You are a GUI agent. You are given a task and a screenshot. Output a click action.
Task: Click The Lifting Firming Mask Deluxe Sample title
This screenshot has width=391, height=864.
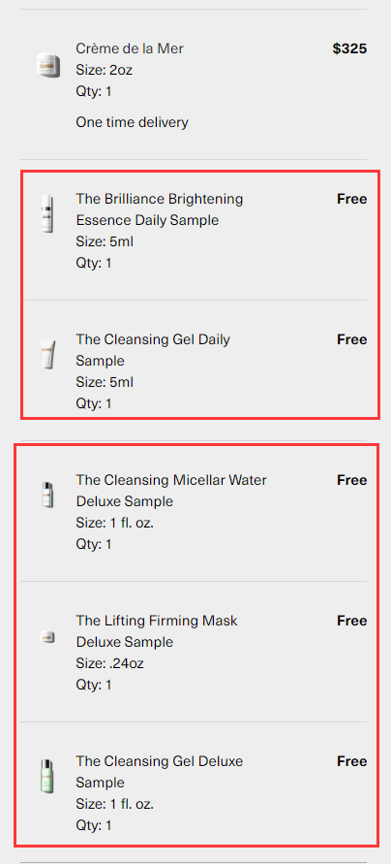(157, 631)
